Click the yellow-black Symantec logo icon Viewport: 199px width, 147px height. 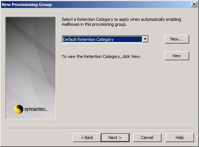tap(19, 109)
